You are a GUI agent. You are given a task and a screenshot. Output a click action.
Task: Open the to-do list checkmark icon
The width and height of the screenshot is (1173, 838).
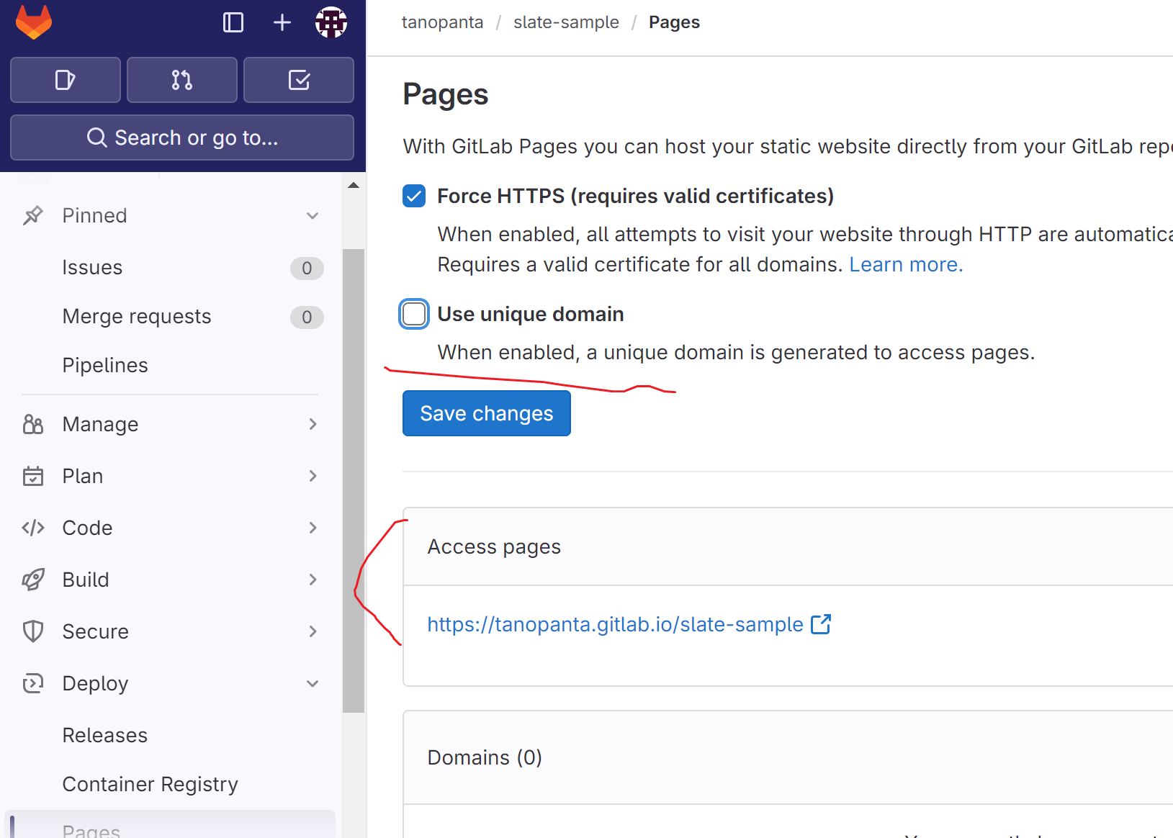[298, 80]
